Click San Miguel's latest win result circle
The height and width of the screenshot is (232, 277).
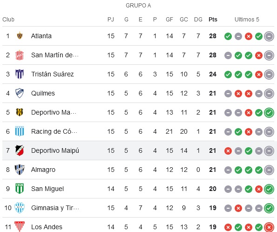(x=269, y=189)
